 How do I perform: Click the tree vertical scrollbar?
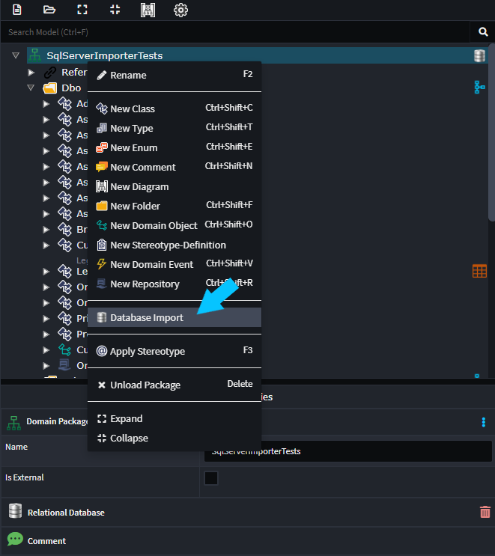point(491,133)
